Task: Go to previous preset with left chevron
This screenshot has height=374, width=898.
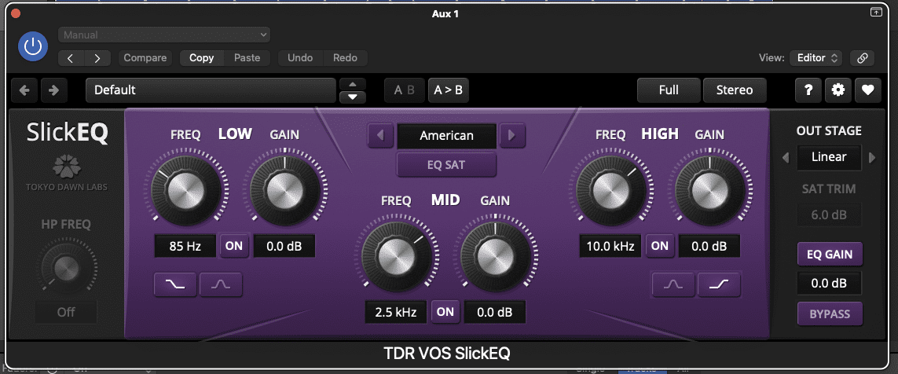Action: (x=71, y=58)
